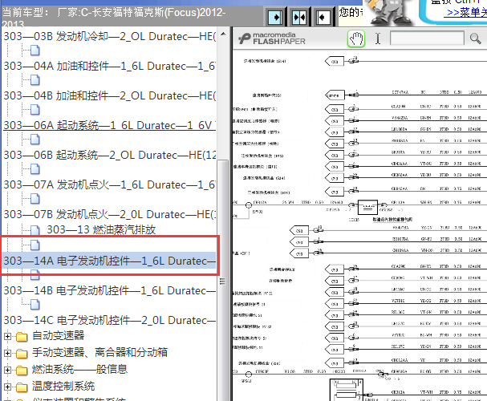Click the center-split panel arrows button

pyautogui.click(x=299, y=17)
